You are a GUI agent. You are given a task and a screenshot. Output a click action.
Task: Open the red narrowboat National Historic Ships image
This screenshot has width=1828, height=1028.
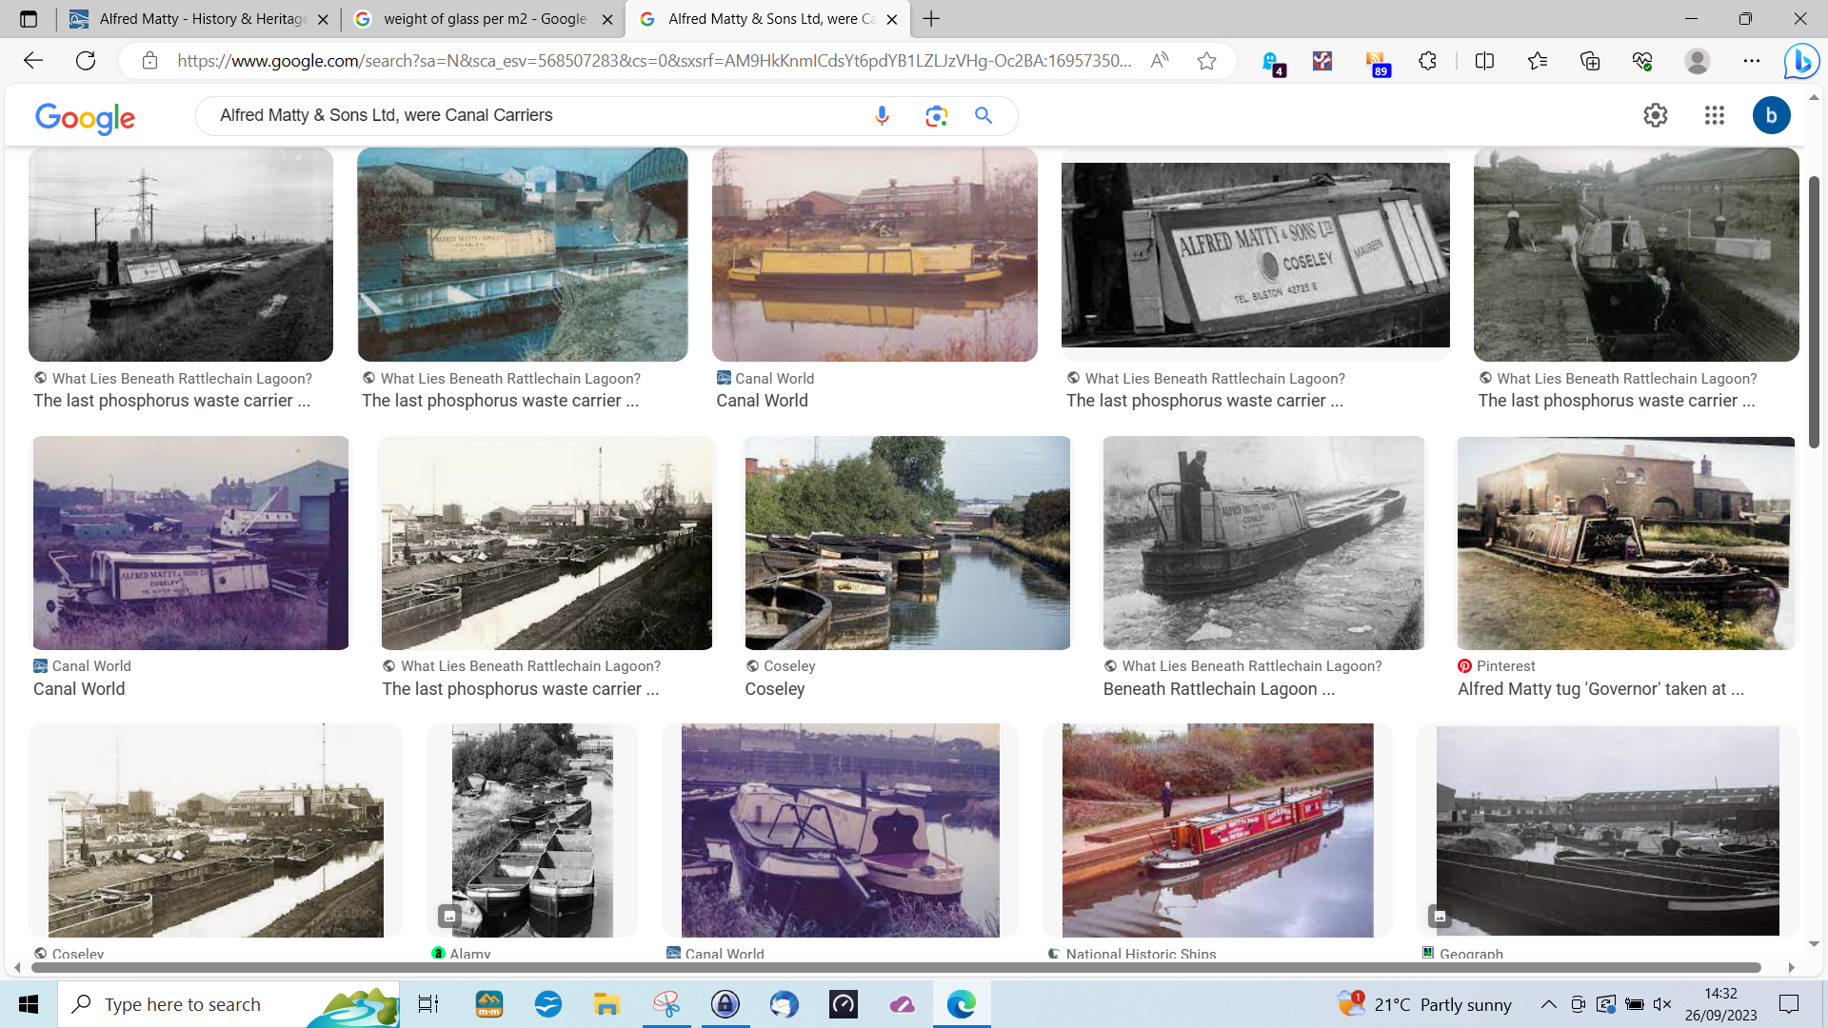pyautogui.click(x=1218, y=830)
